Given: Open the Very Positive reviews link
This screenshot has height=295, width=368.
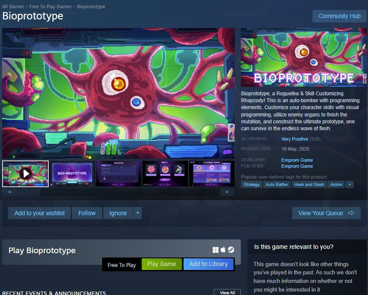Looking at the screenshot, I should [295, 139].
